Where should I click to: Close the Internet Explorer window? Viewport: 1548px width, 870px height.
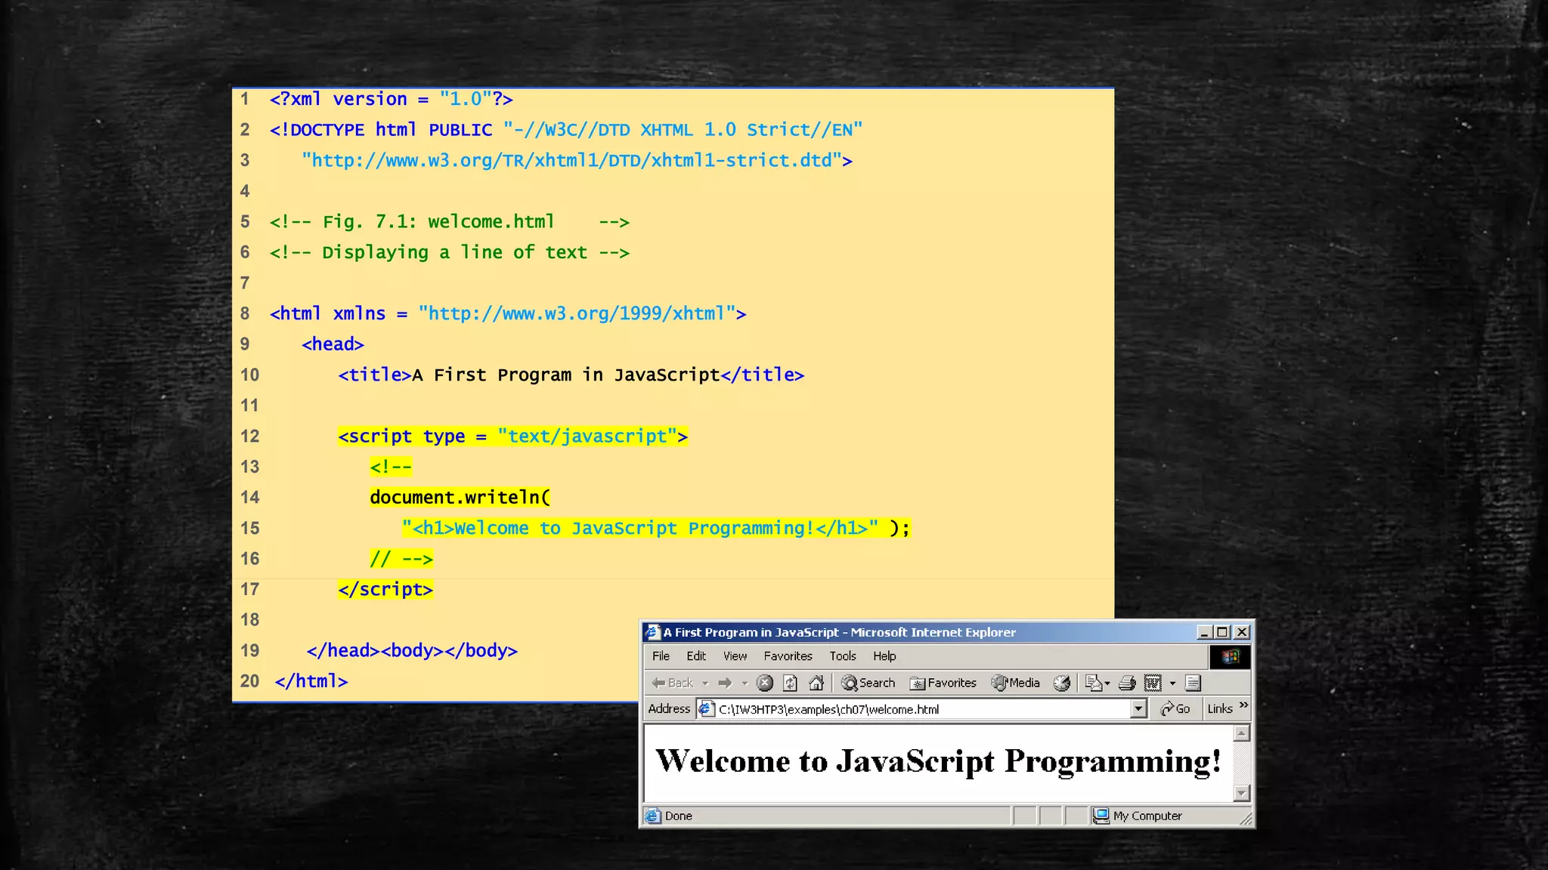[1242, 632]
